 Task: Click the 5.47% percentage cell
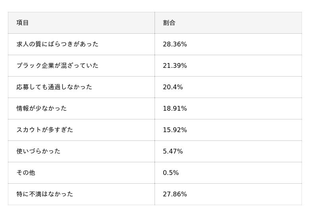click(x=173, y=152)
